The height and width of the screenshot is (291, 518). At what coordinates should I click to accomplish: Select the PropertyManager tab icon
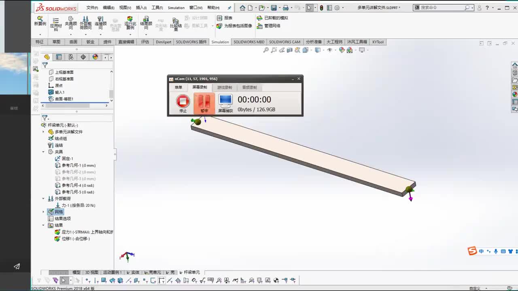59,57
